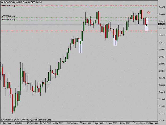Click the 0.7775 price axis label
This screenshot has width=166, height=125.
point(162,114)
